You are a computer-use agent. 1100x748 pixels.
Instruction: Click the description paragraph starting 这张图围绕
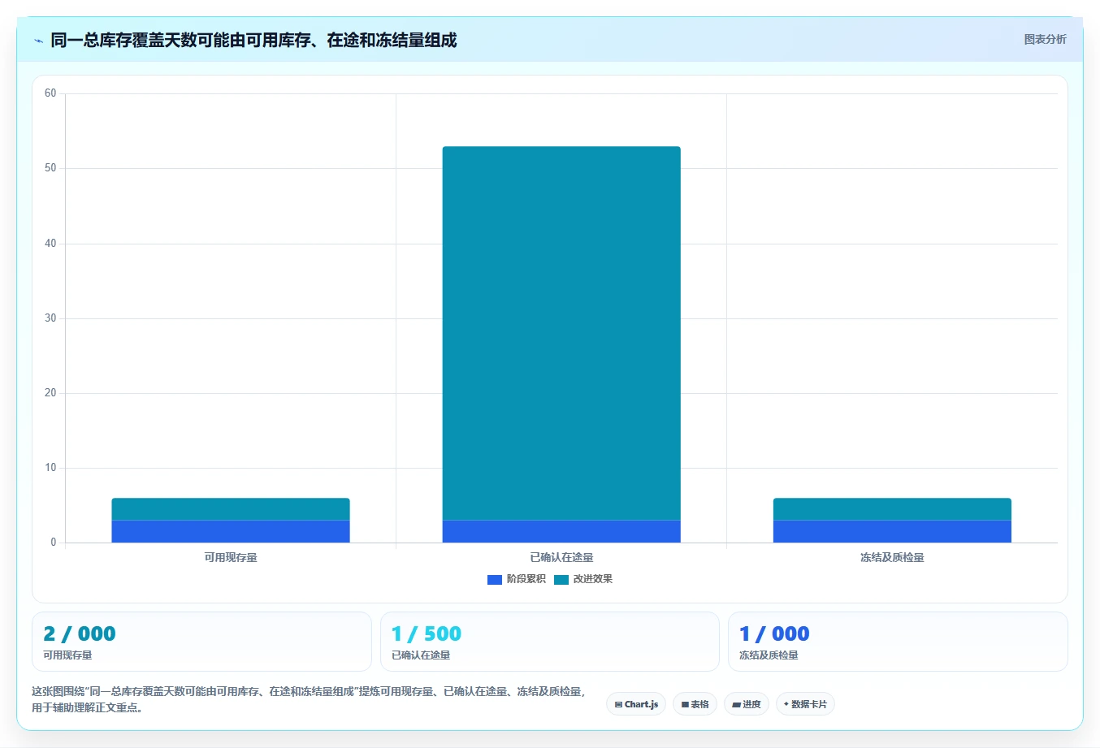[310, 699]
